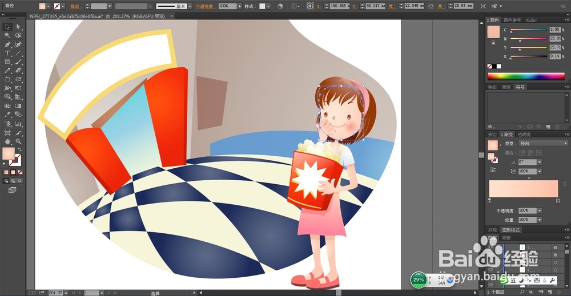Screen dimensions: 571x296
Task: Open aspect ratio 100% dropdown arrow
Action: [540, 171]
